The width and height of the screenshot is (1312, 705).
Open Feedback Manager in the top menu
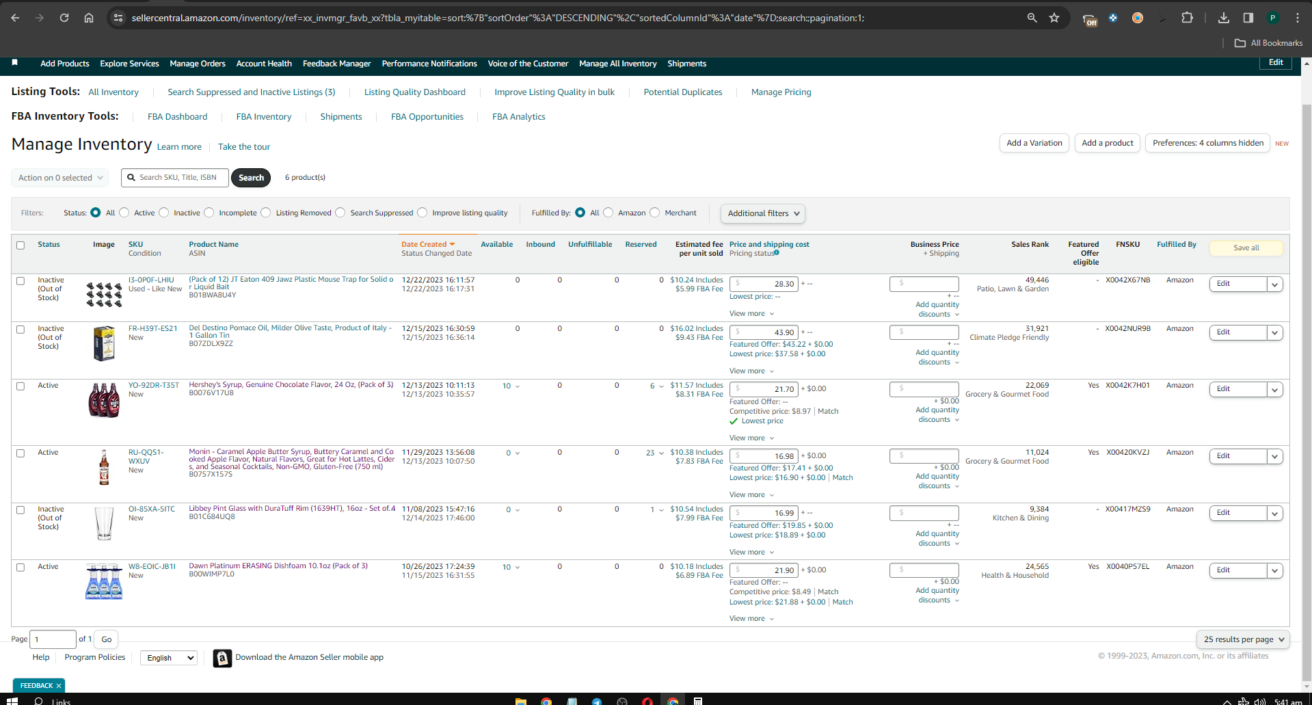pos(337,64)
